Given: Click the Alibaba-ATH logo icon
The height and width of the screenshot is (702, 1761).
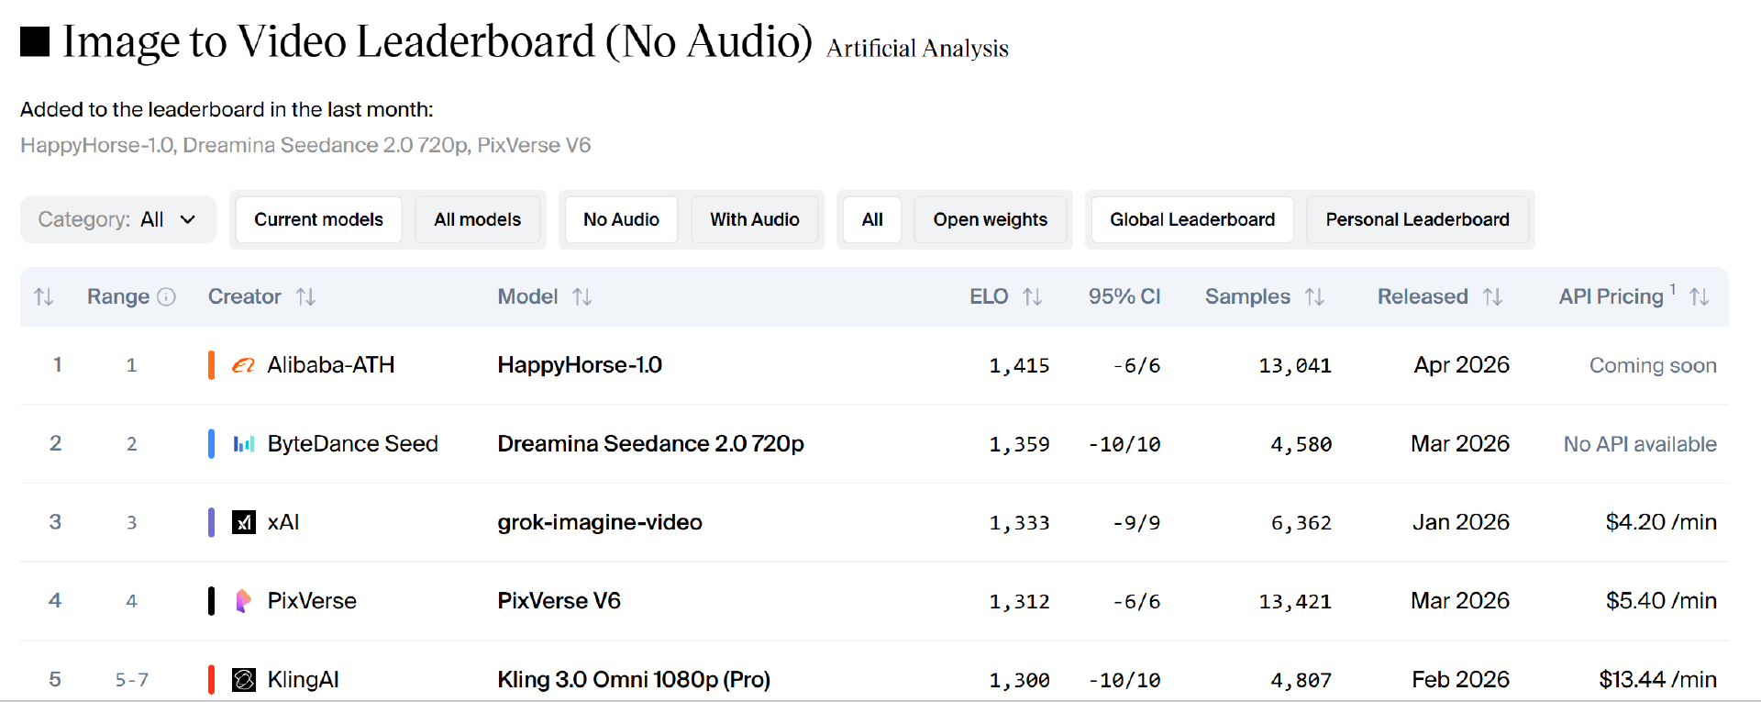Looking at the screenshot, I should (243, 365).
